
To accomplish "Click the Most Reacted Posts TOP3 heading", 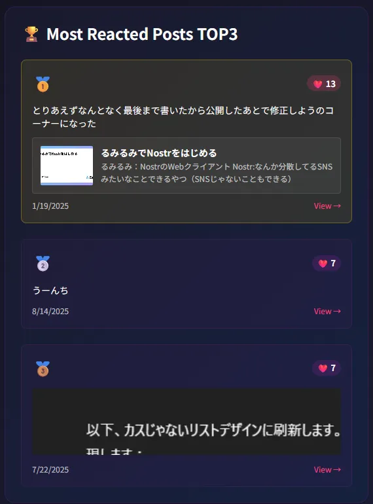I will point(142,34).
